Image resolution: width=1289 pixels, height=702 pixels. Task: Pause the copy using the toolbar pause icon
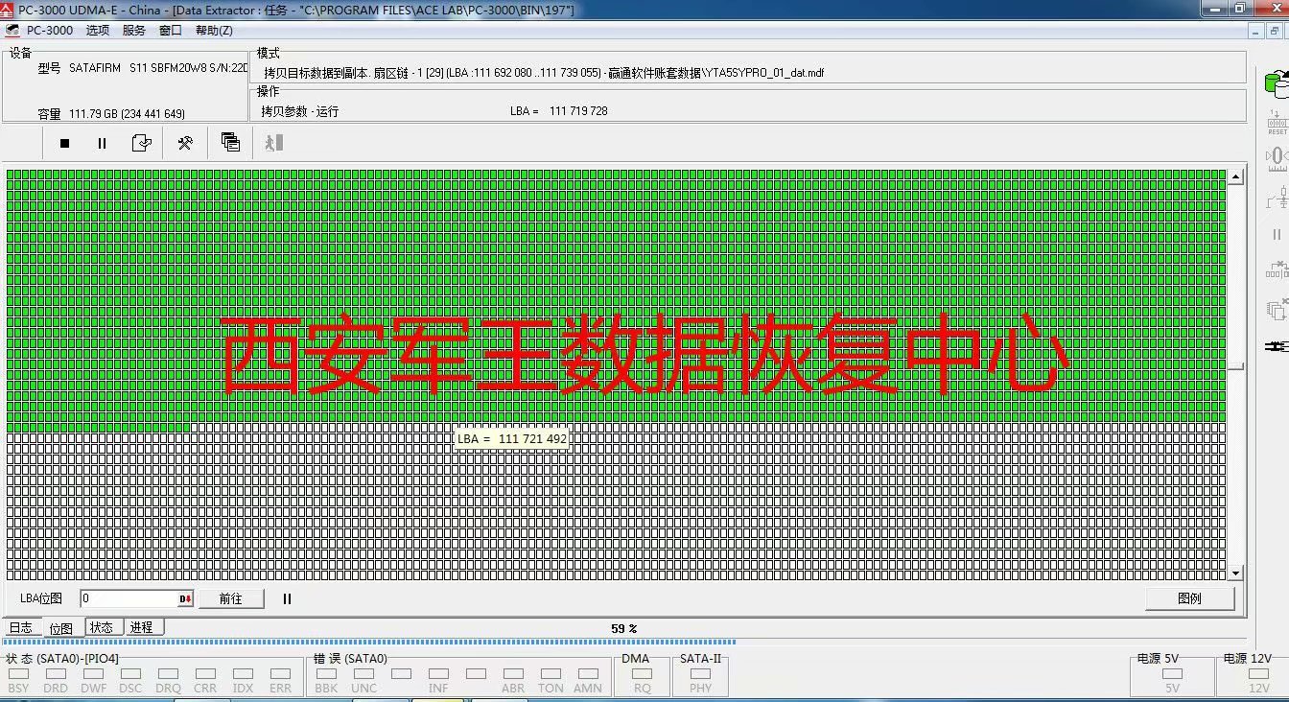(102, 142)
